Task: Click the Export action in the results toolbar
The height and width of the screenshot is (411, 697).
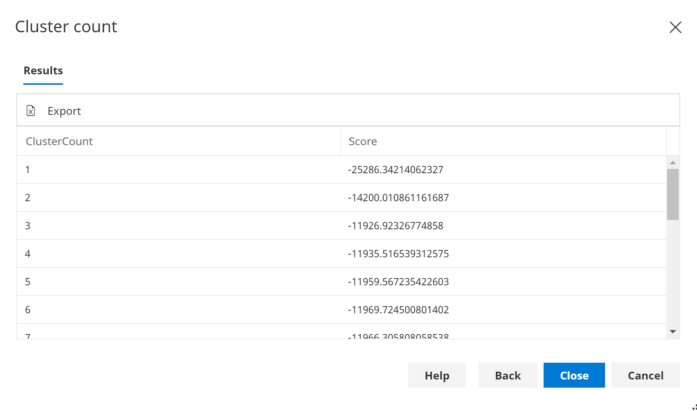Action: point(64,111)
